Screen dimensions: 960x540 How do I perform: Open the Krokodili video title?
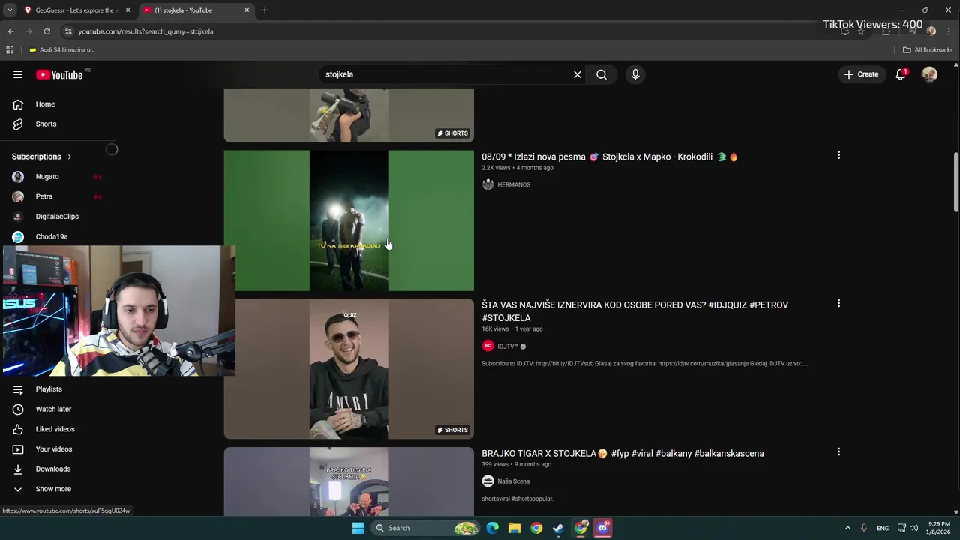pyautogui.click(x=609, y=157)
